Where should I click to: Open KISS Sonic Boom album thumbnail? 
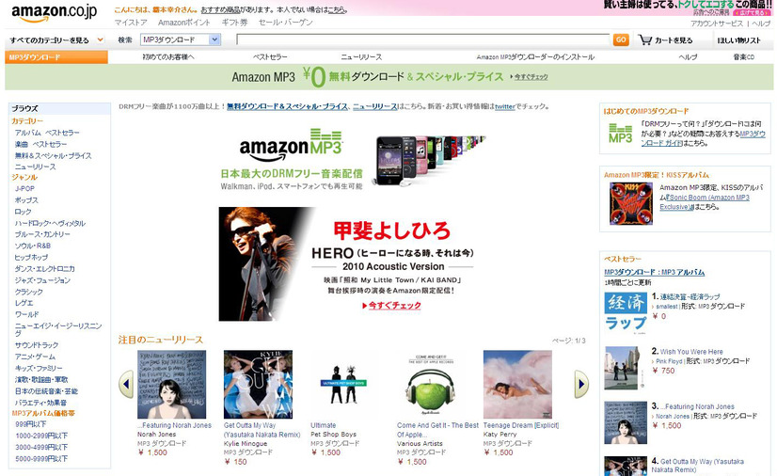[x=631, y=203]
